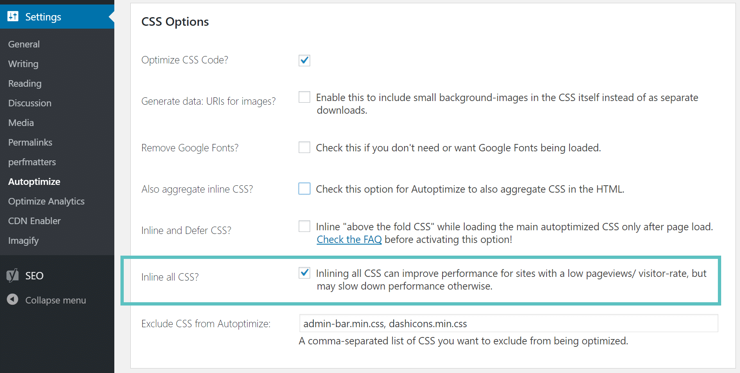Image resolution: width=740 pixels, height=373 pixels.
Task: Click the collapse menu arrow icon
Action: point(12,300)
